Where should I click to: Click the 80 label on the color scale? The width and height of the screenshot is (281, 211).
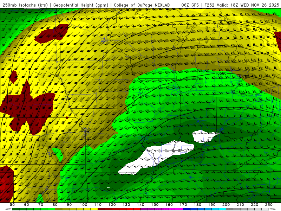tap(55, 205)
